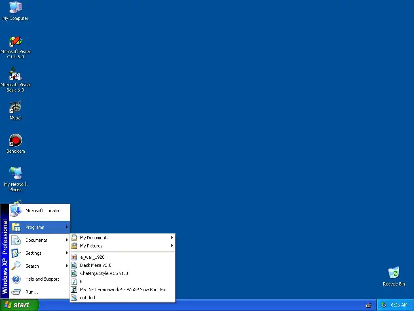Open recent document named untitled
Viewport: 414px width, 311px height.
[x=123, y=298]
